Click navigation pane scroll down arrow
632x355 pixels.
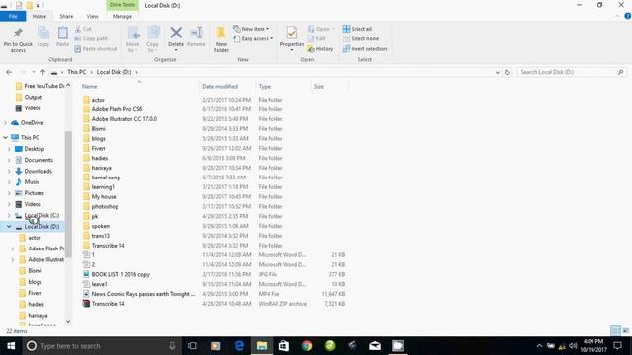68,321
